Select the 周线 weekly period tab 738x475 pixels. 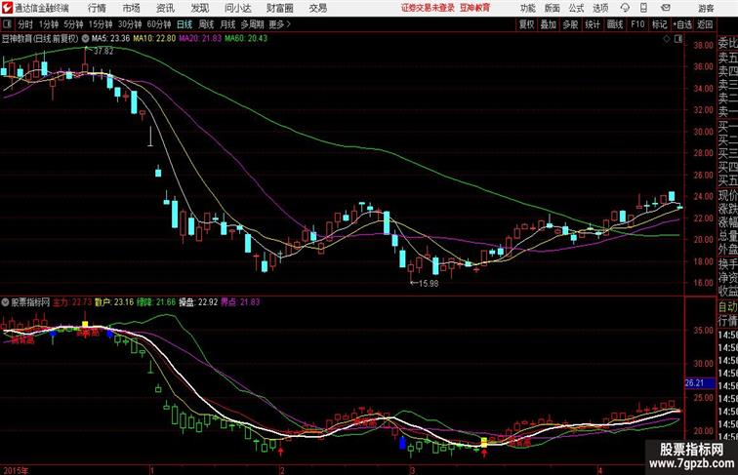pos(206,24)
